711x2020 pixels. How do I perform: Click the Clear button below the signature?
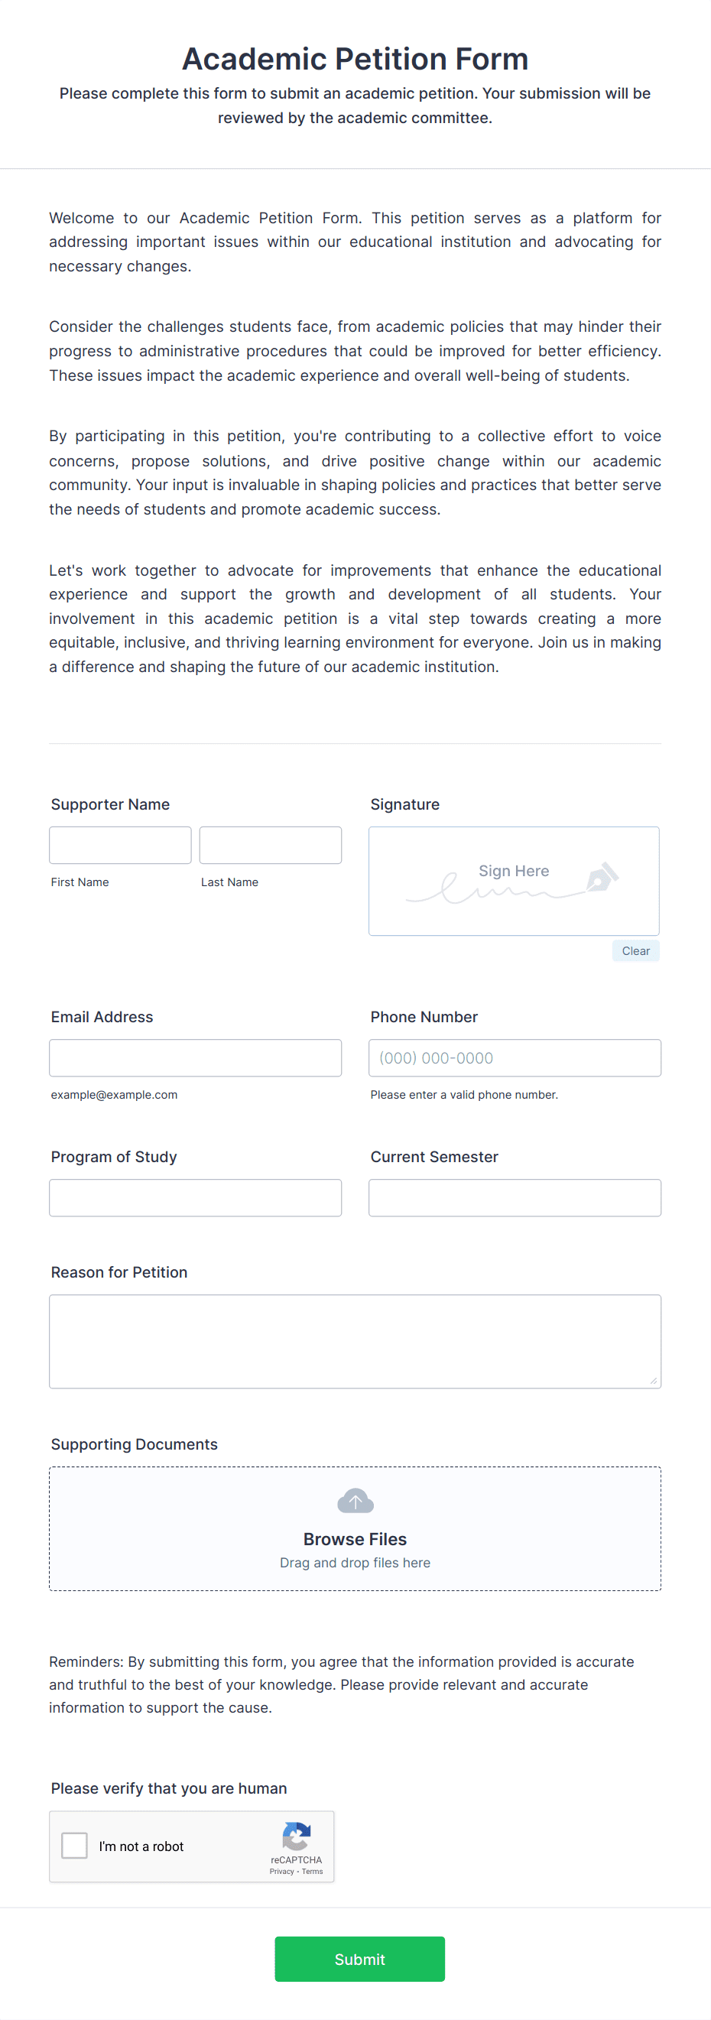(635, 950)
